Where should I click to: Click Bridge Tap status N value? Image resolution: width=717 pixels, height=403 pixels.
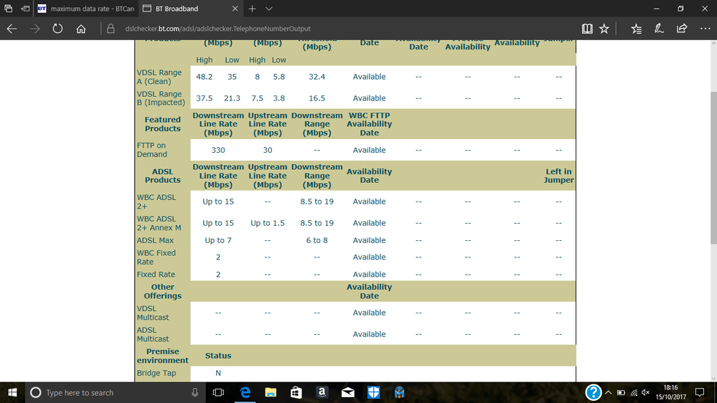[218, 373]
